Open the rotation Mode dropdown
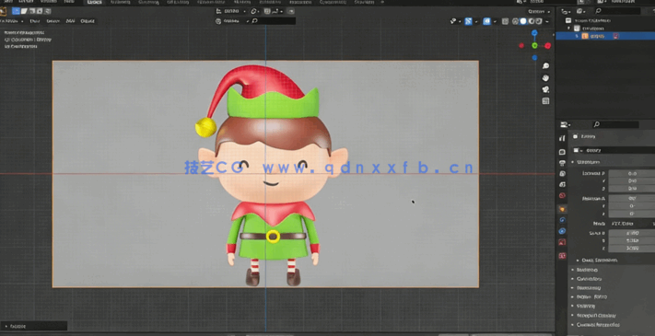This screenshot has height=336, width=655. tap(632, 224)
